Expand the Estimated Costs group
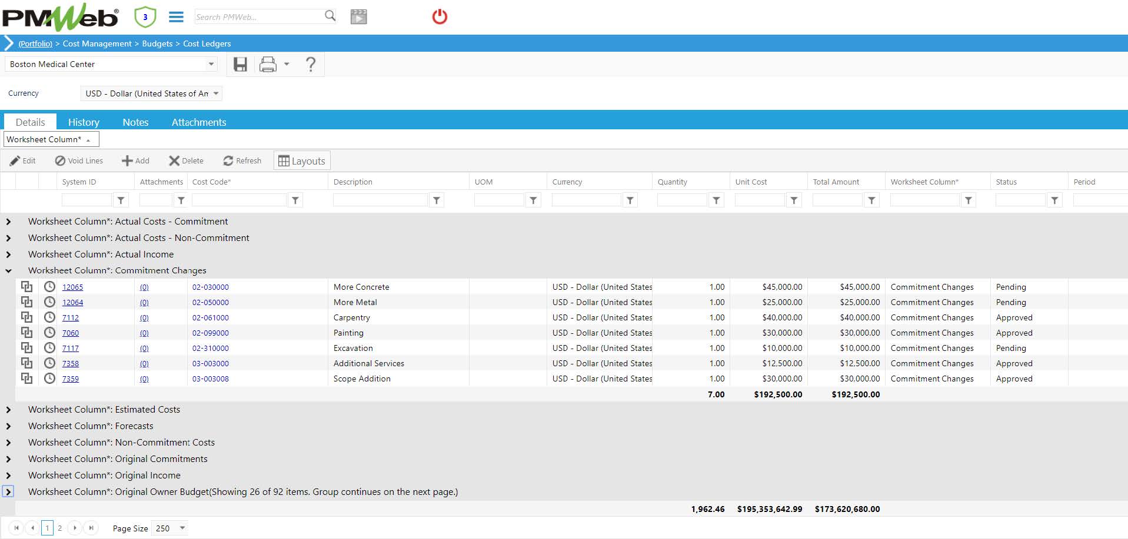The image size is (1128, 539). point(8,410)
